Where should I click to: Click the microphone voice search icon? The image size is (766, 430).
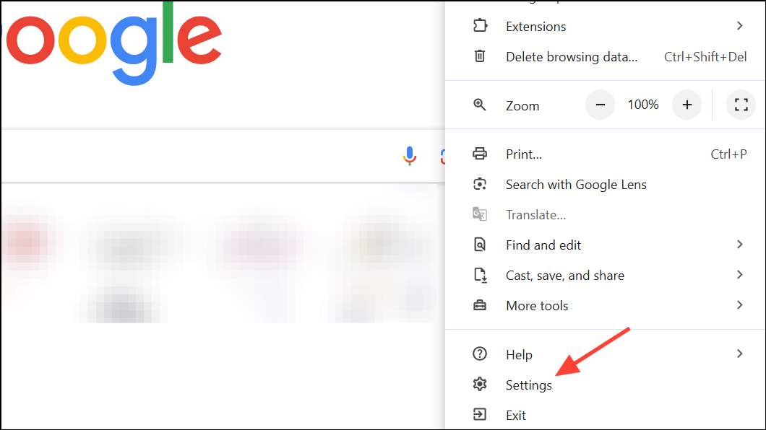(x=409, y=155)
